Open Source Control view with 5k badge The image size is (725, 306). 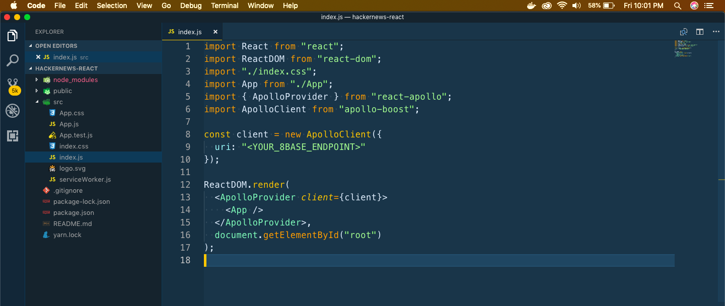coord(13,86)
